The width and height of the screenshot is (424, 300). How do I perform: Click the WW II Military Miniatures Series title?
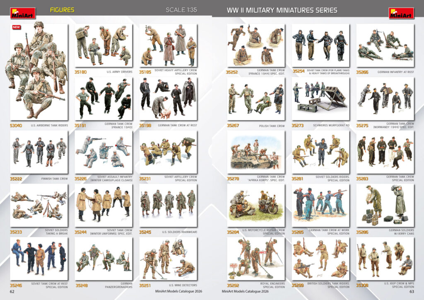point(282,10)
